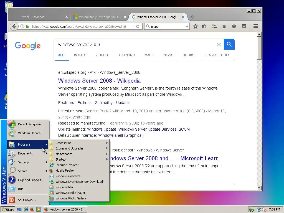Launch Internet Explorer from quick launch bar
The width and height of the screenshot is (284, 213).
(26, 210)
